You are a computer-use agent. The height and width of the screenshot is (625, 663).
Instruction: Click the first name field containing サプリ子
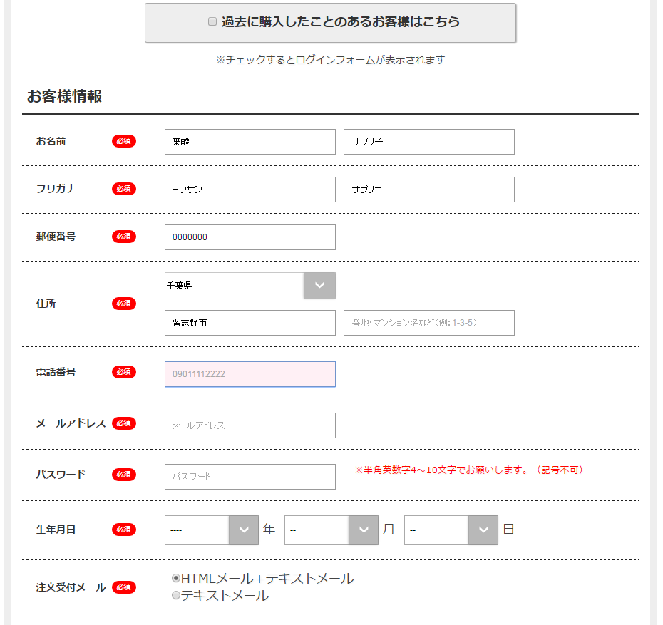tap(428, 142)
